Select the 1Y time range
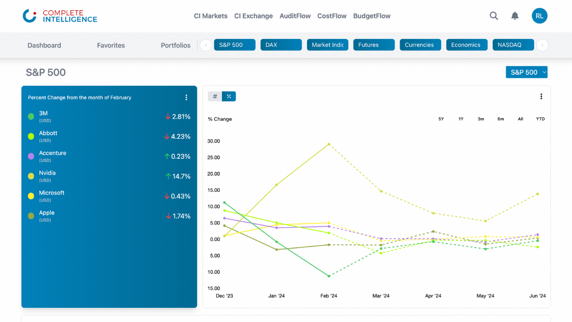Screen dimensions: 572x322 tap(461, 119)
